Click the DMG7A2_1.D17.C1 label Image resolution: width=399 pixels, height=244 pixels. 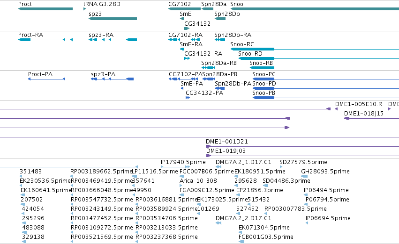243,162
